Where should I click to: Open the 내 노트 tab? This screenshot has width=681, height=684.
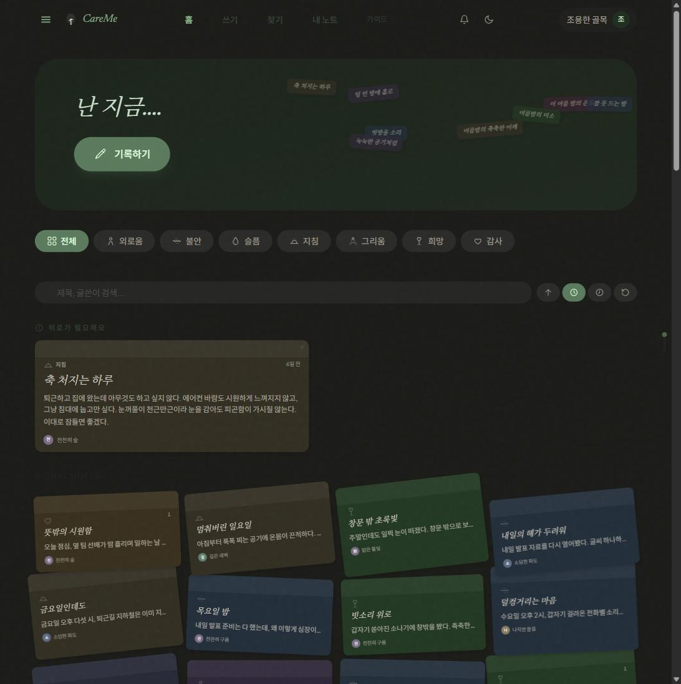[324, 19]
